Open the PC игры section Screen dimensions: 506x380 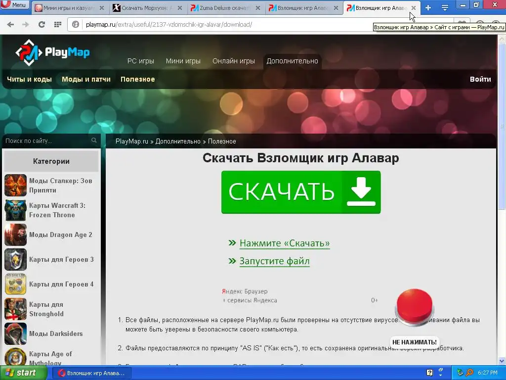[x=141, y=61]
